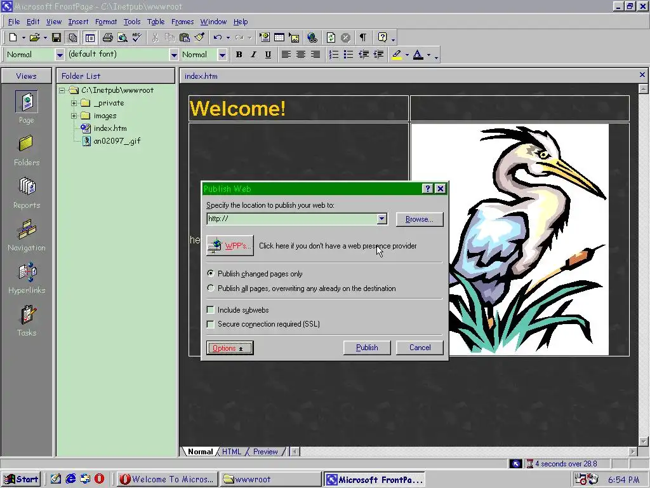Viewport: 650px width, 488px height.
Task: Click the publish location http:// text field
Action: pos(291,219)
